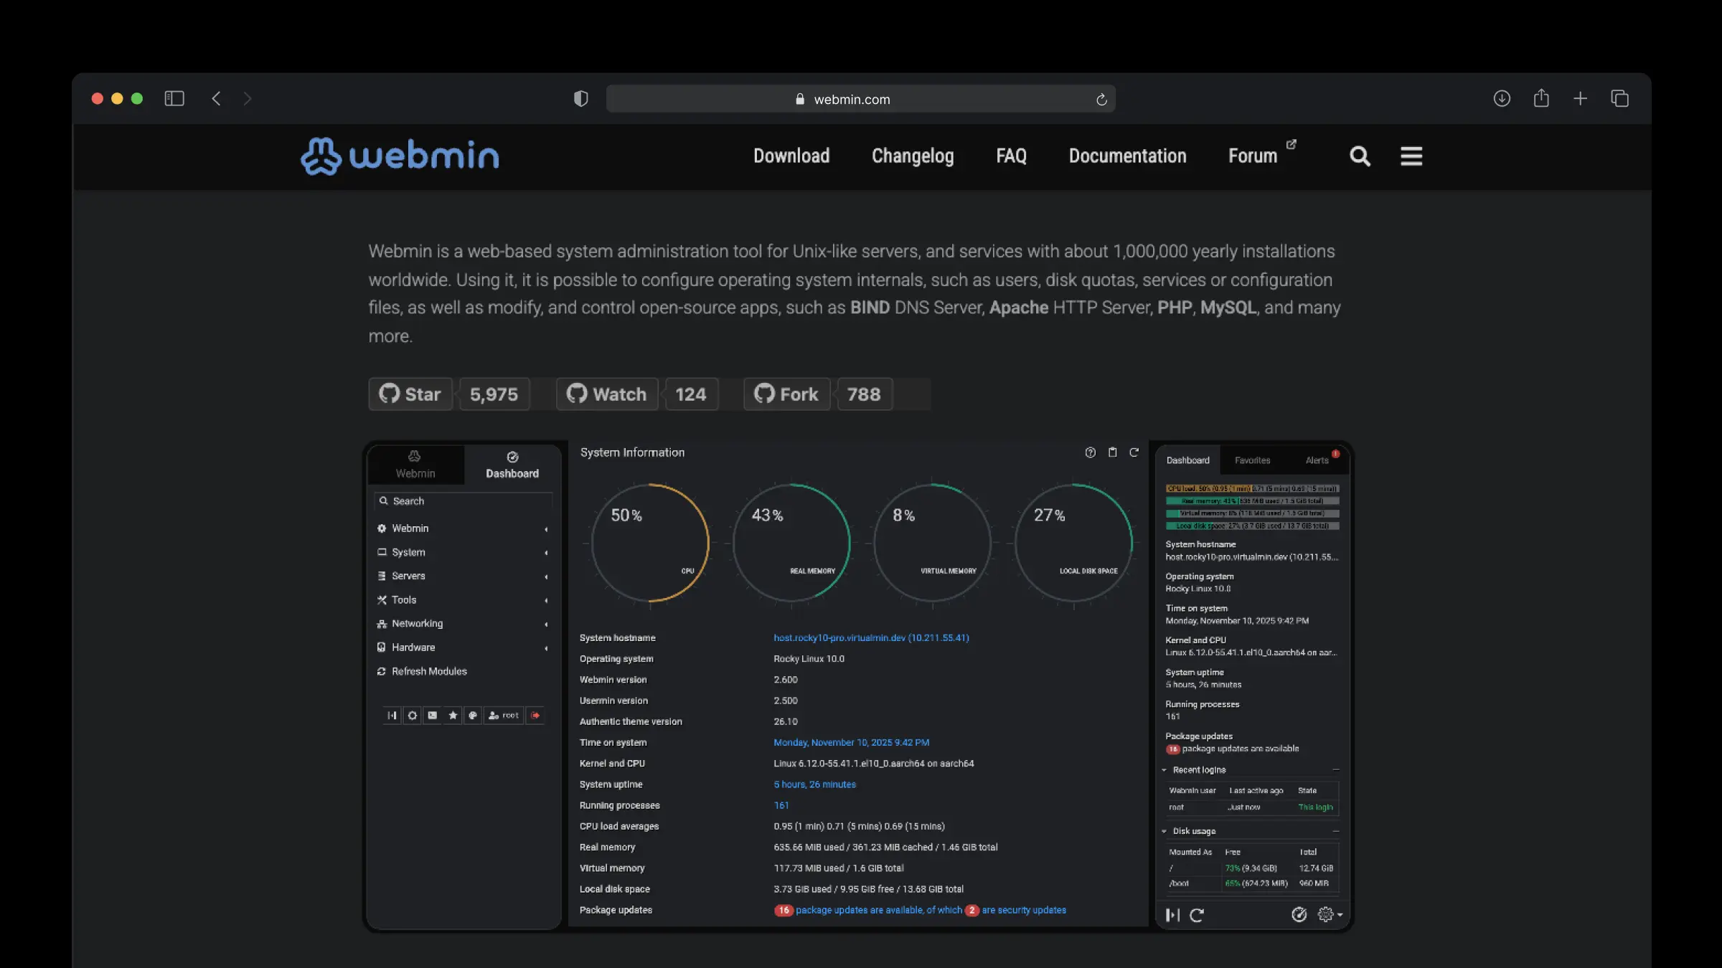Click the 43% Real Memory gauge
The height and width of the screenshot is (968, 1722).
point(791,543)
